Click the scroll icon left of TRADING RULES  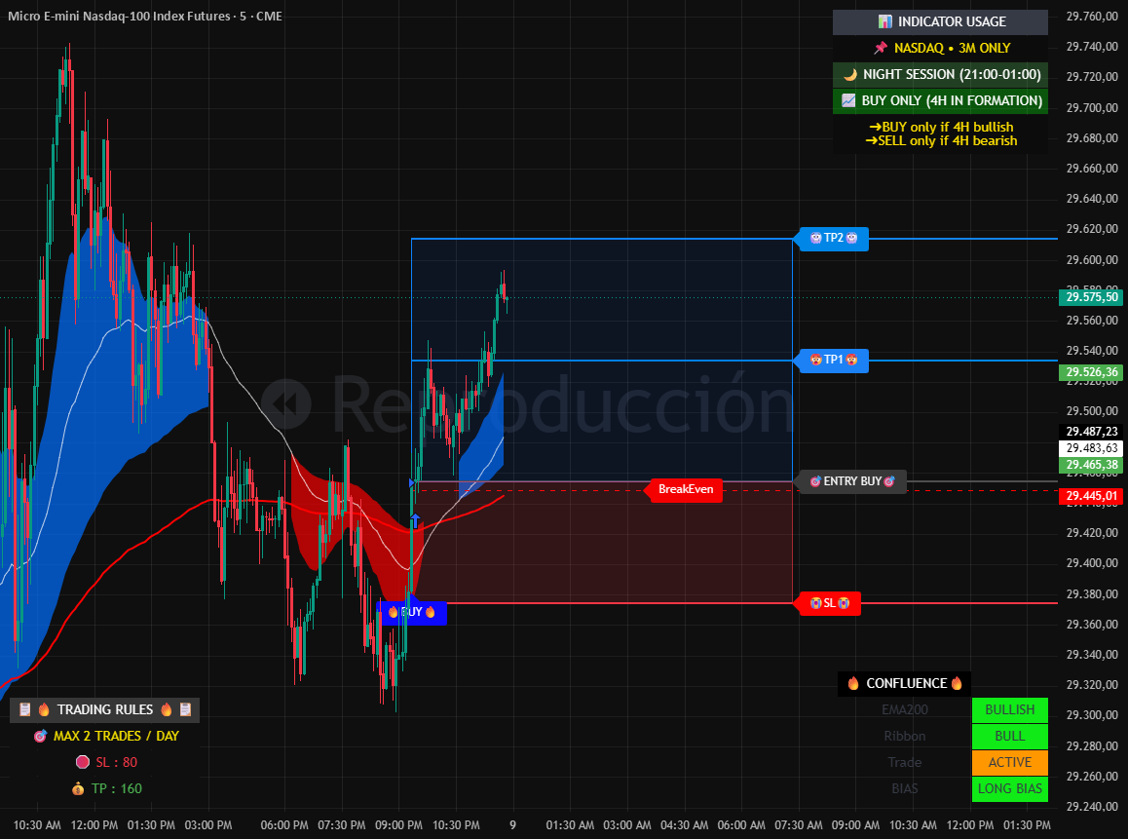pos(24,709)
